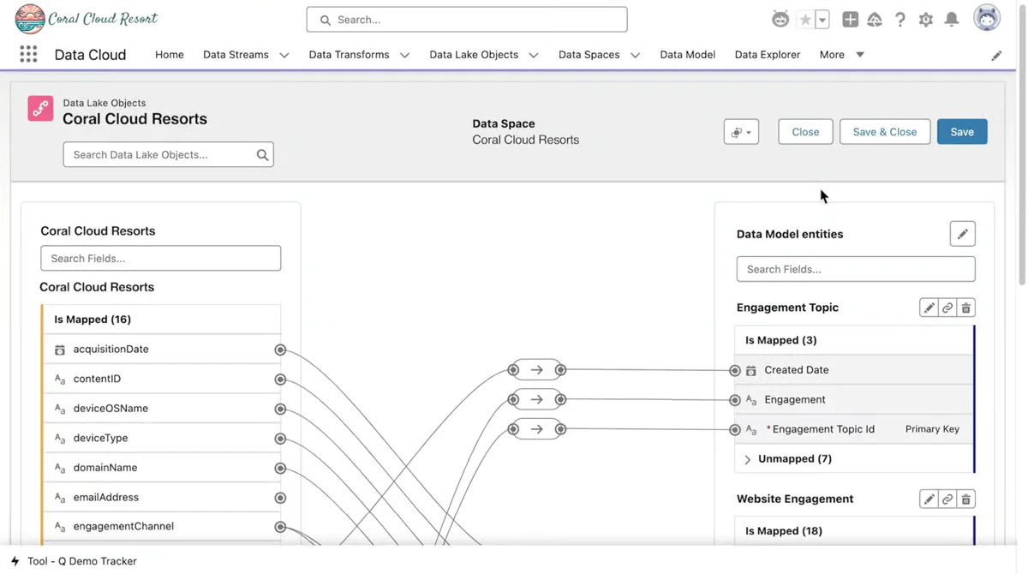Select the Engagement mapped field row

click(854, 400)
